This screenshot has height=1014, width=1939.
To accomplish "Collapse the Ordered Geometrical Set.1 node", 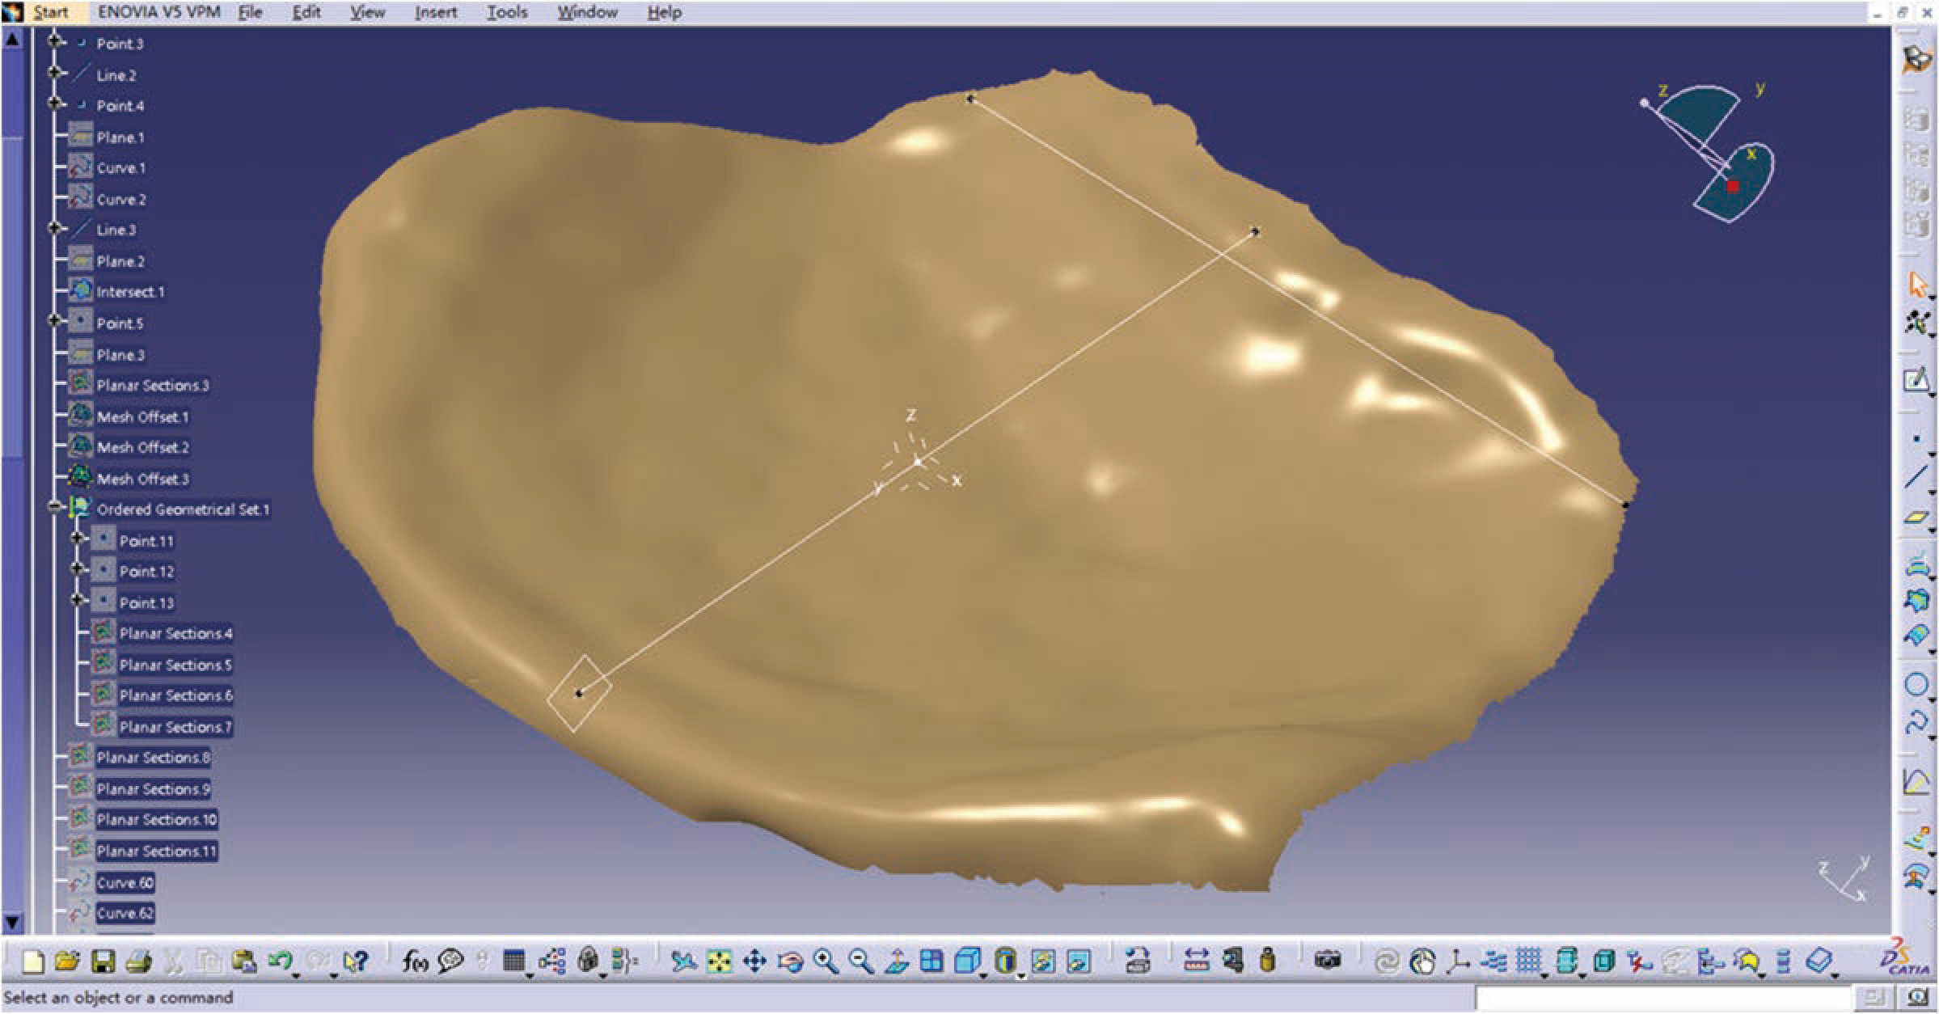I will click(x=55, y=508).
